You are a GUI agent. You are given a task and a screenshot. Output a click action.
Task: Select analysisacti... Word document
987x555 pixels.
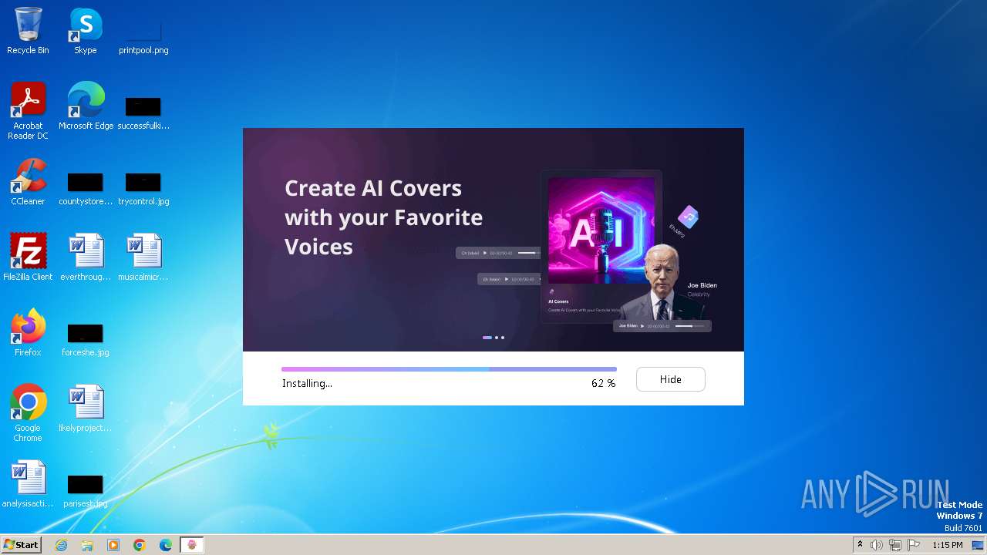(28, 485)
